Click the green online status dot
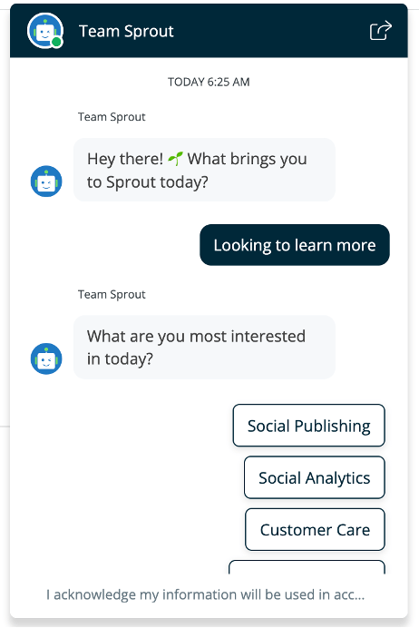The width and height of the screenshot is (419, 628). pos(57,42)
